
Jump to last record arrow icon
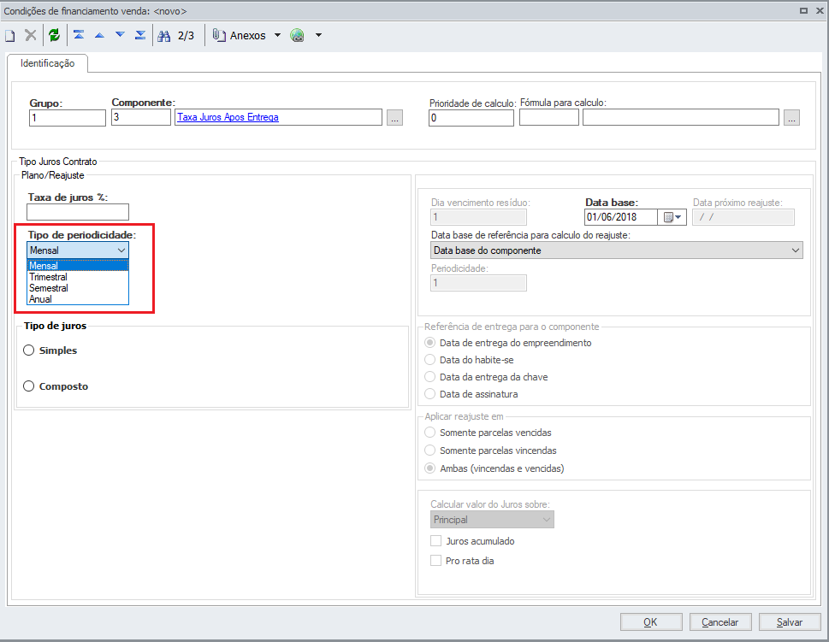click(140, 35)
